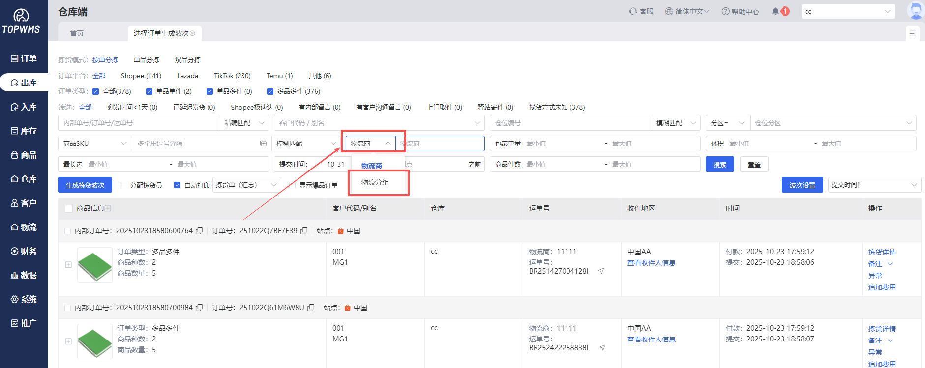Copy order number 251022Q61M6W8U
This screenshot has width=925, height=368.
[x=311, y=308]
